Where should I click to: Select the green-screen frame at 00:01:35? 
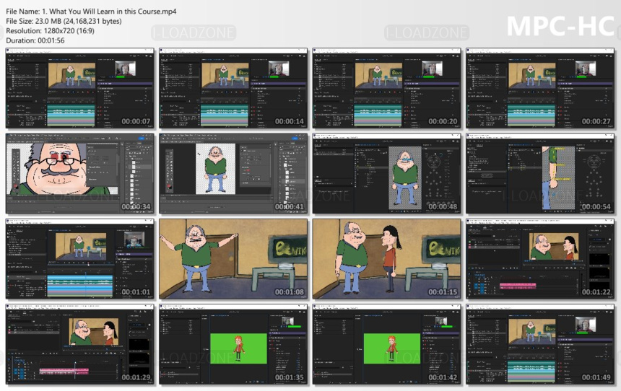click(x=233, y=344)
